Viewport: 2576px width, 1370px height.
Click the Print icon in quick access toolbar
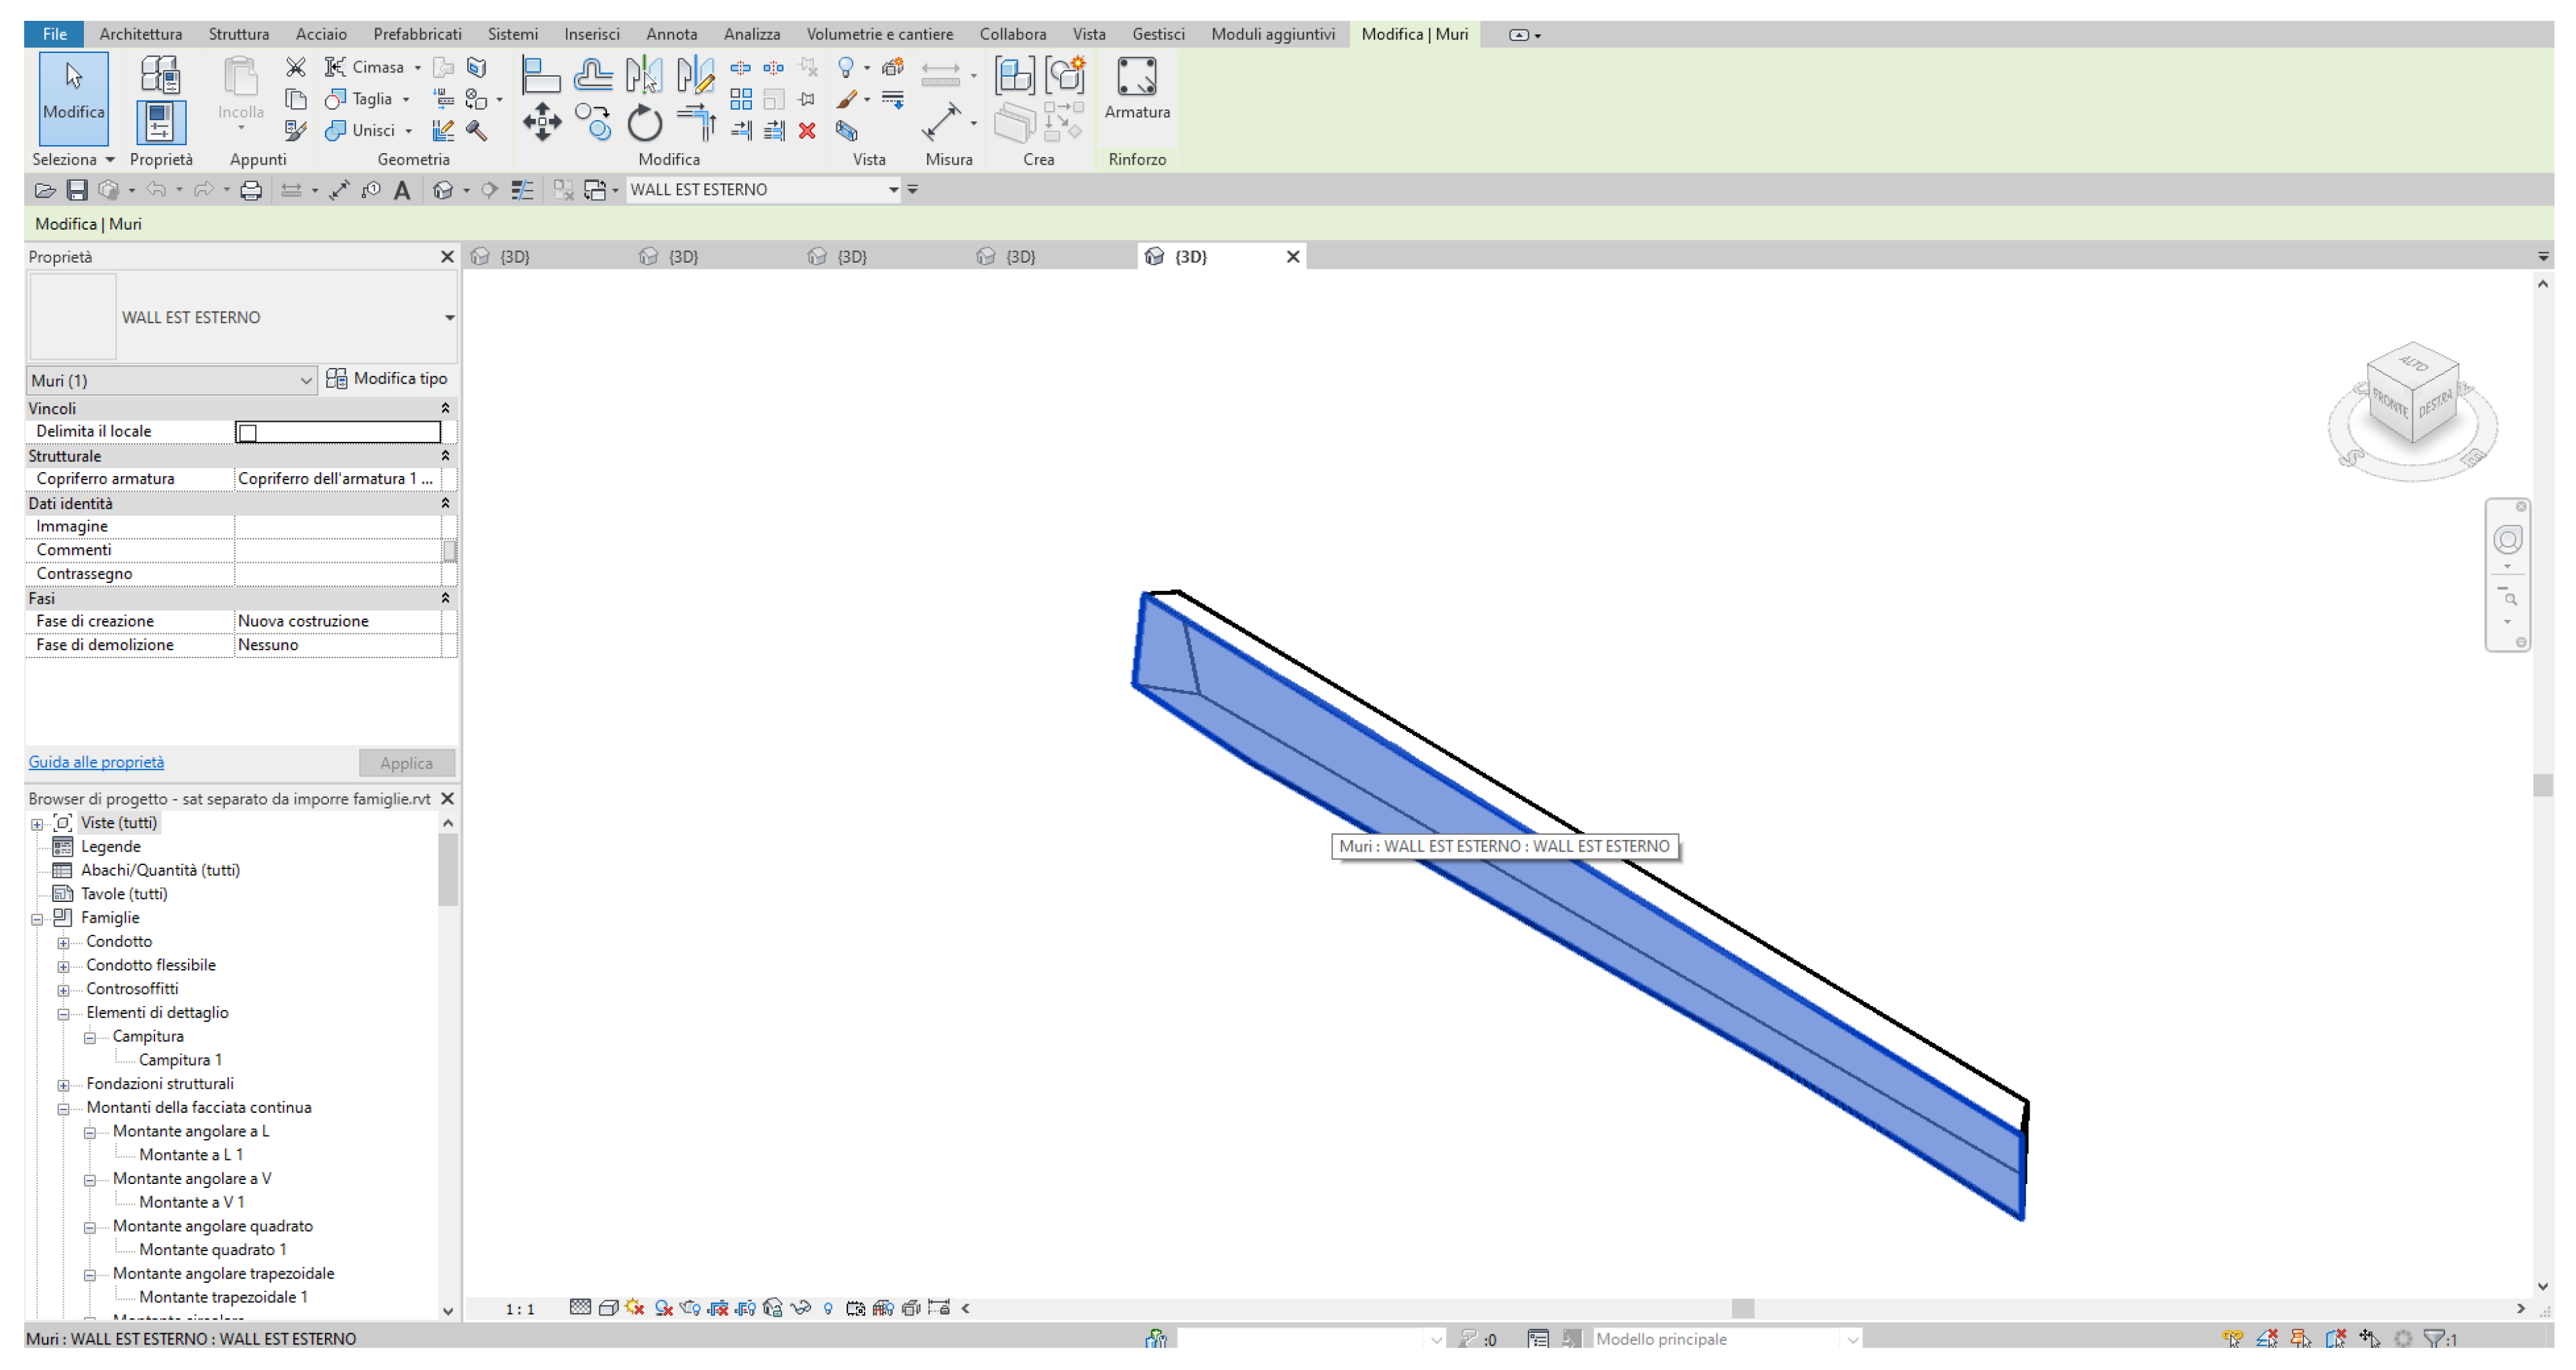click(251, 190)
